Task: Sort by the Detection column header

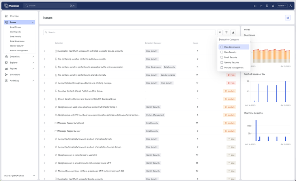Action: pyautogui.click(x=59, y=43)
